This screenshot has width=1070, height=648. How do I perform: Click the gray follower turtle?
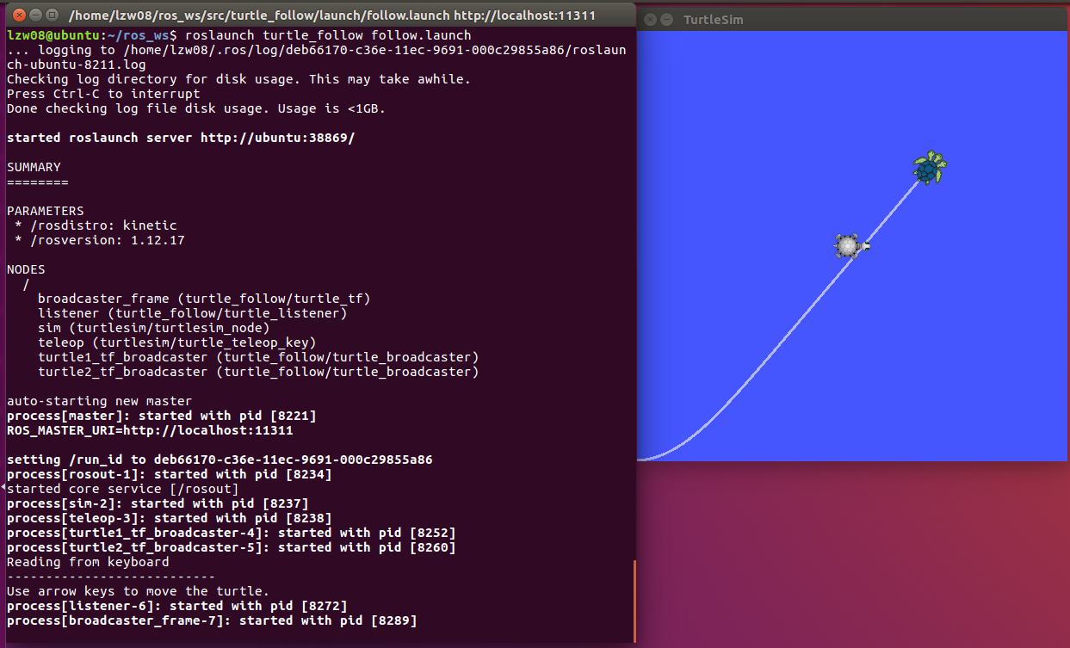click(x=850, y=245)
